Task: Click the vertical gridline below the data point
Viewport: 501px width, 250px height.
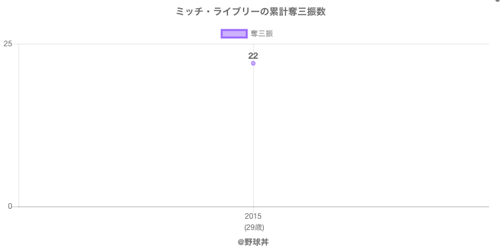Action: coord(253,137)
